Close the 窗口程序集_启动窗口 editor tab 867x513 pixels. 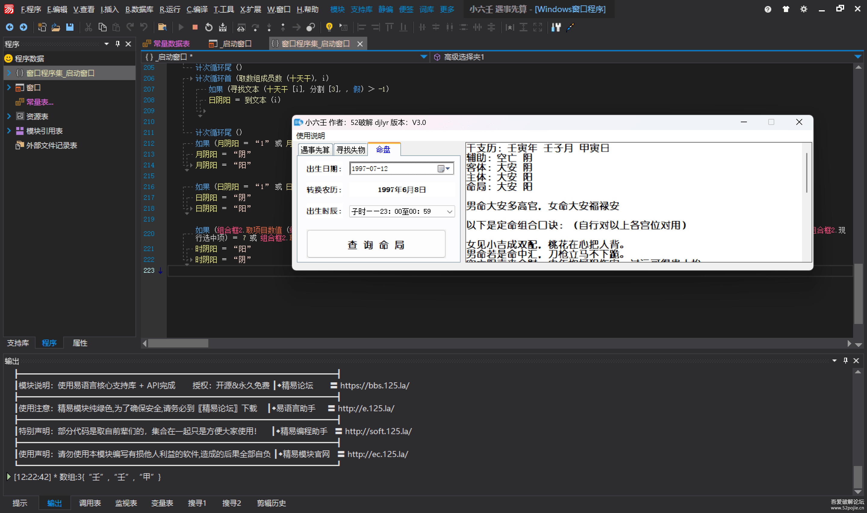(360, 44)
